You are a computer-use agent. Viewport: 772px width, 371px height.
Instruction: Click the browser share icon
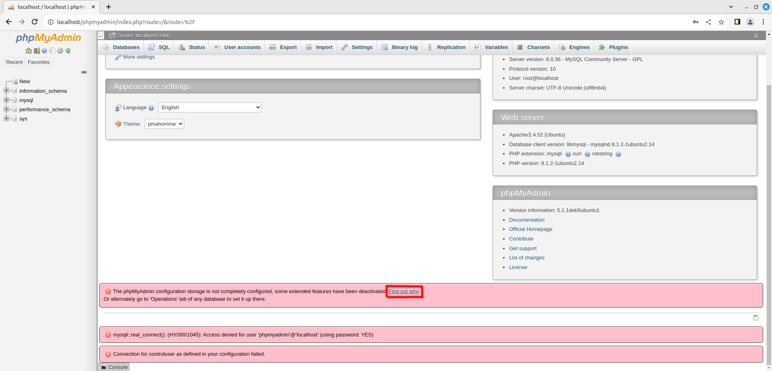(708, 22)
